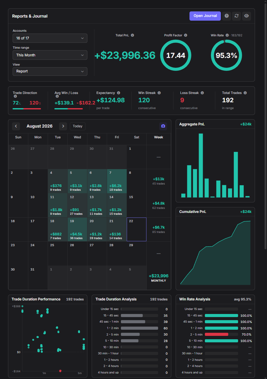This screenshot has height=379, width=267.
Task: Open the Time range dropdown This Month
Action: click(50, 55)
